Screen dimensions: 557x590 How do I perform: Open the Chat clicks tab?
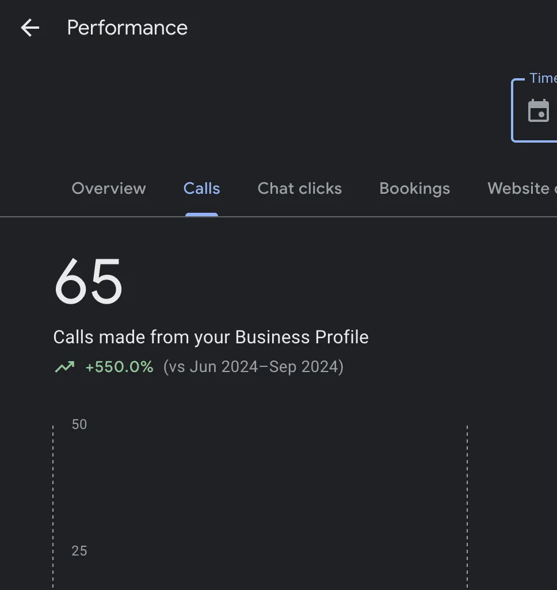[x=299, y=189]
